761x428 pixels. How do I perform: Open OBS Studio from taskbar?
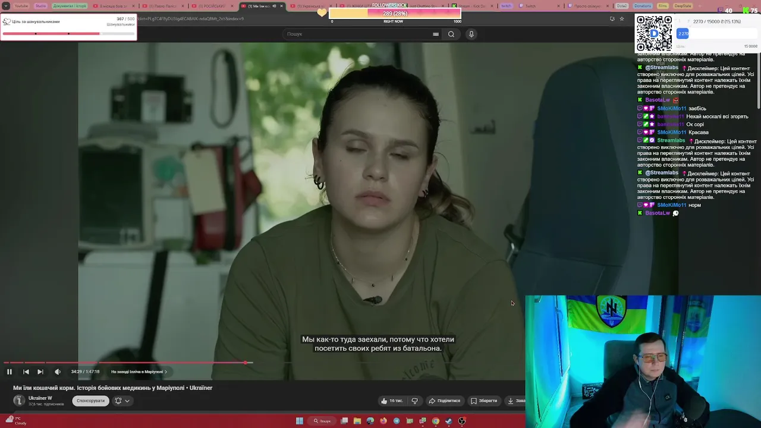click(462, 421)
